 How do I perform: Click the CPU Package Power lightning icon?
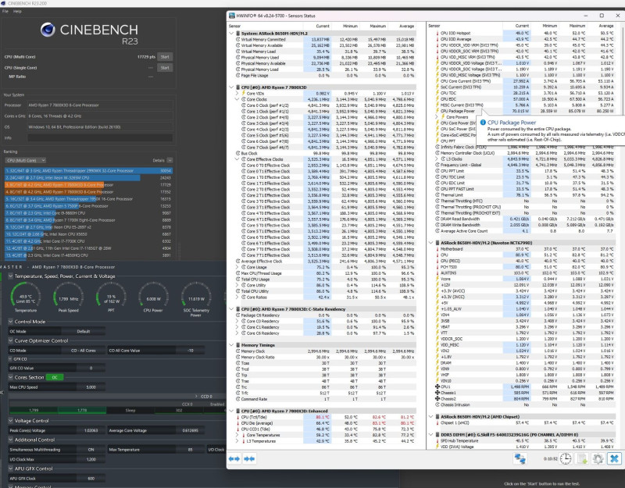[x=437, y=111]
